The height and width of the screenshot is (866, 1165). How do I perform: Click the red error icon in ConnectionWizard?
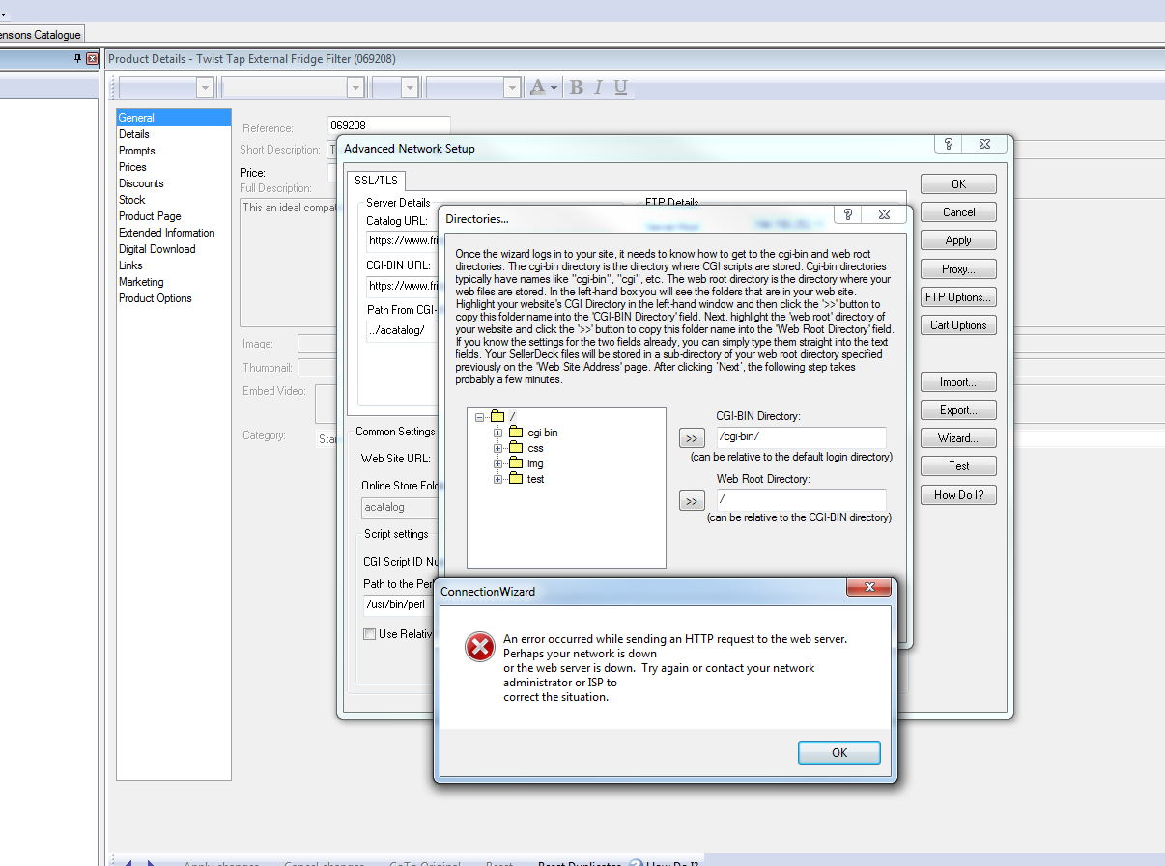(x=479, y=648)
